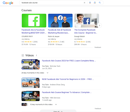Click the Videos section play-box icon
This screenshot has width=130, height=112.
coord(23,55)
